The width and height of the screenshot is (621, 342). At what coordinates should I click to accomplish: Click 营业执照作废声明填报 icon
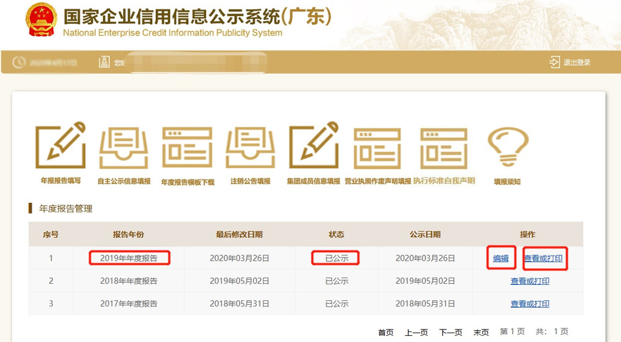[x=378, y=148]
